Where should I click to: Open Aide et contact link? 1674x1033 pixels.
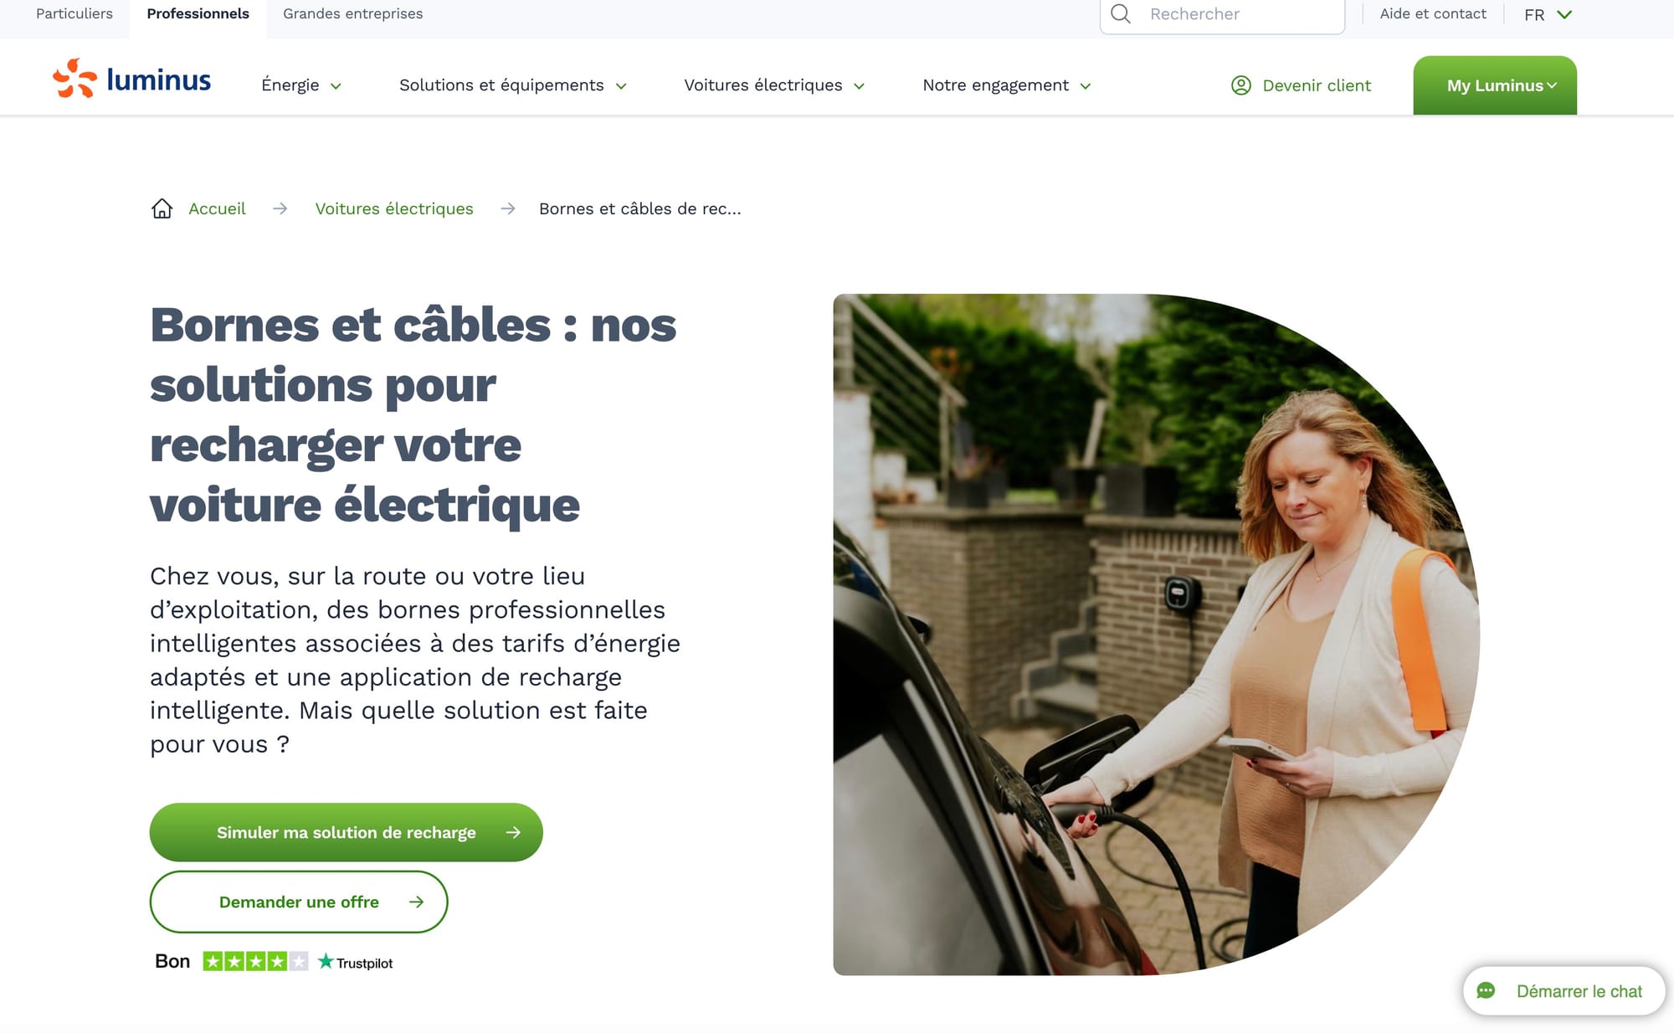pos(1433,14)
